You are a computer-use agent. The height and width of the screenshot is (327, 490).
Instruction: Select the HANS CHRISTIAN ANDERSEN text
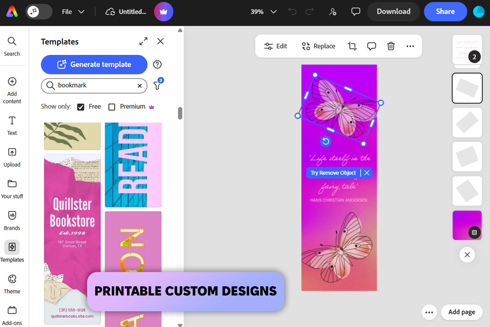tap(339, 200)
